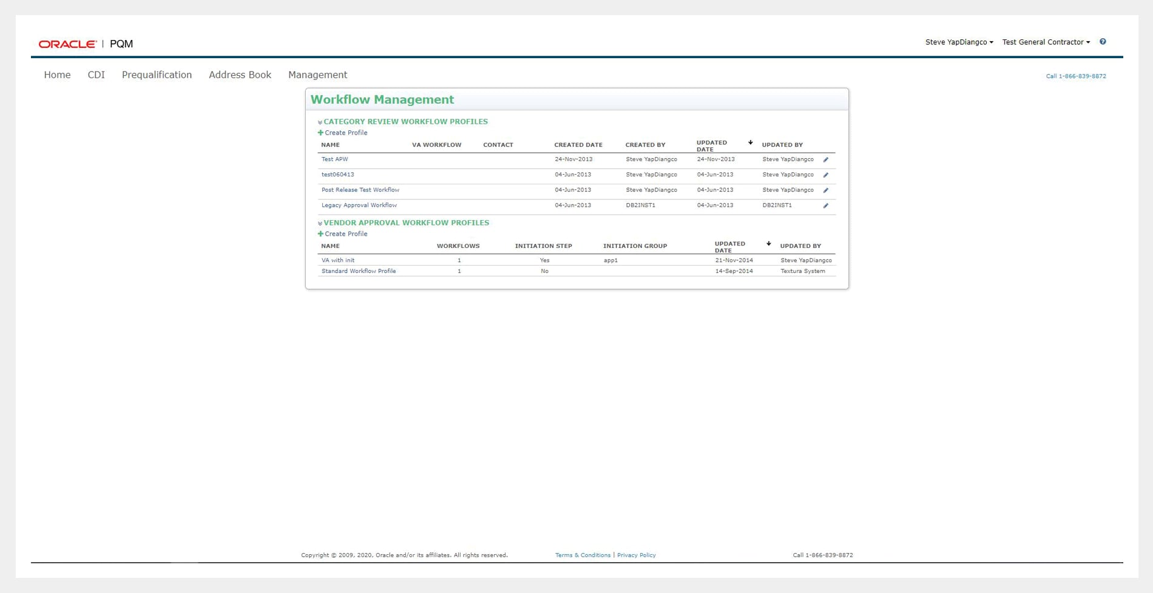
Task: Collapse Vendor Approval Workflow Profiles section
Action: point(320,224)
